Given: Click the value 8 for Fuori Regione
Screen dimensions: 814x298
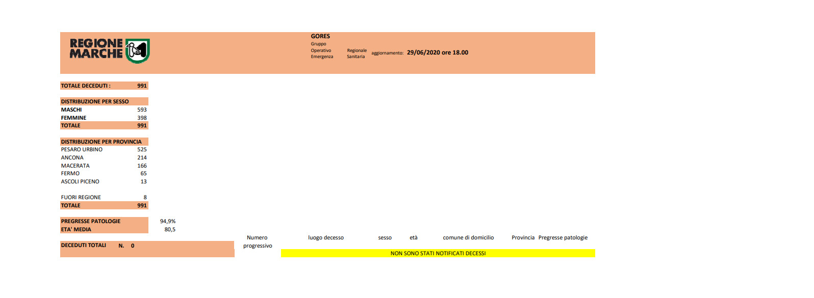Looking at the screenshot, I should [145, 197].
